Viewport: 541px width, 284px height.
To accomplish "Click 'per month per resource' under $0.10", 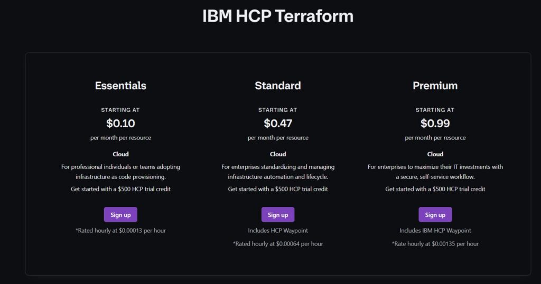I will [x=120, y=138].
